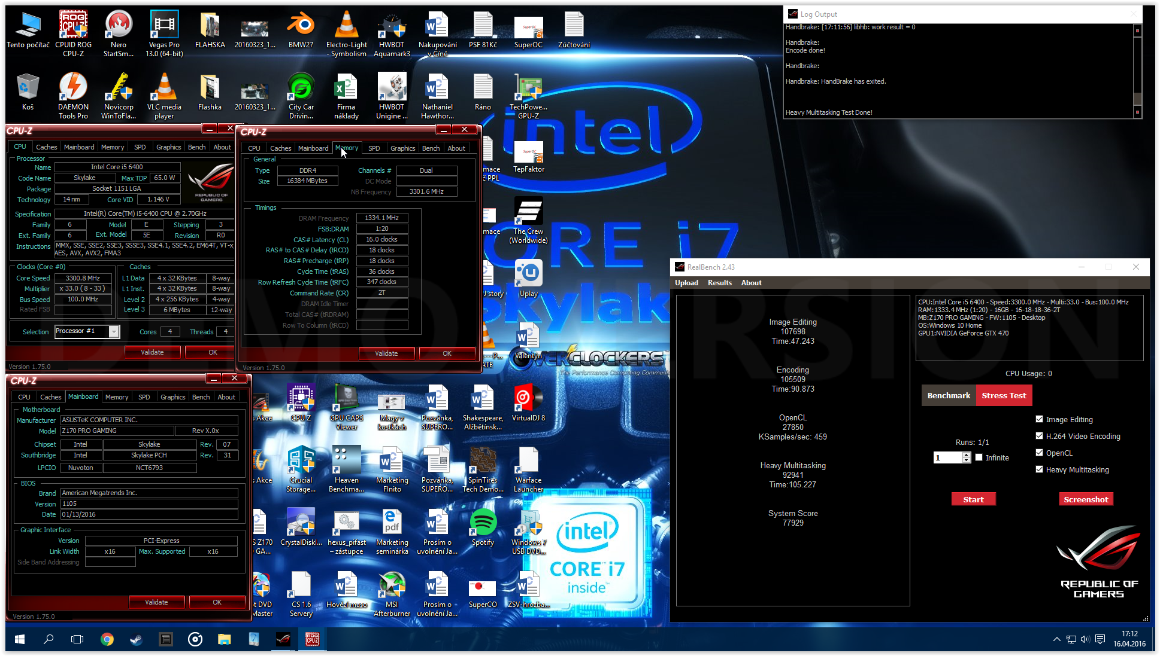Viewport: 1160px width, 656px height.
Task: Open the Koš recycle bin icon
Action: coord(28,92)
